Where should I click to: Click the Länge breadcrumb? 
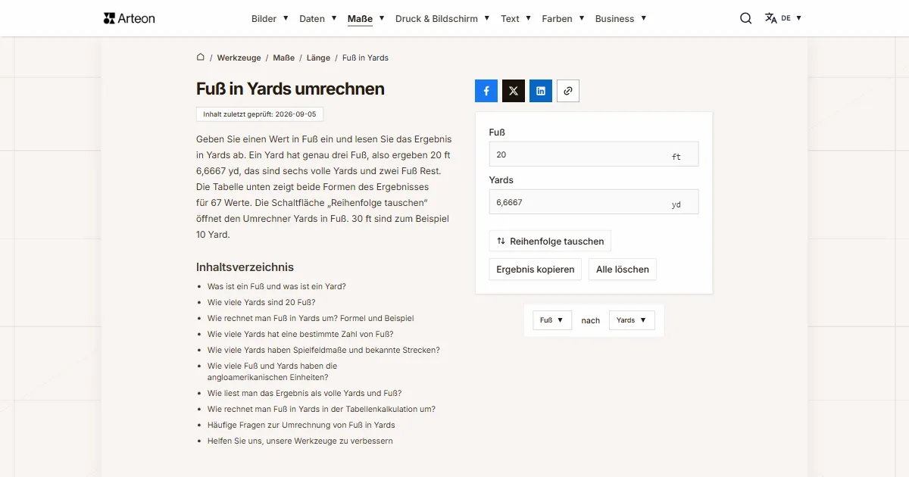coord(318,58)
